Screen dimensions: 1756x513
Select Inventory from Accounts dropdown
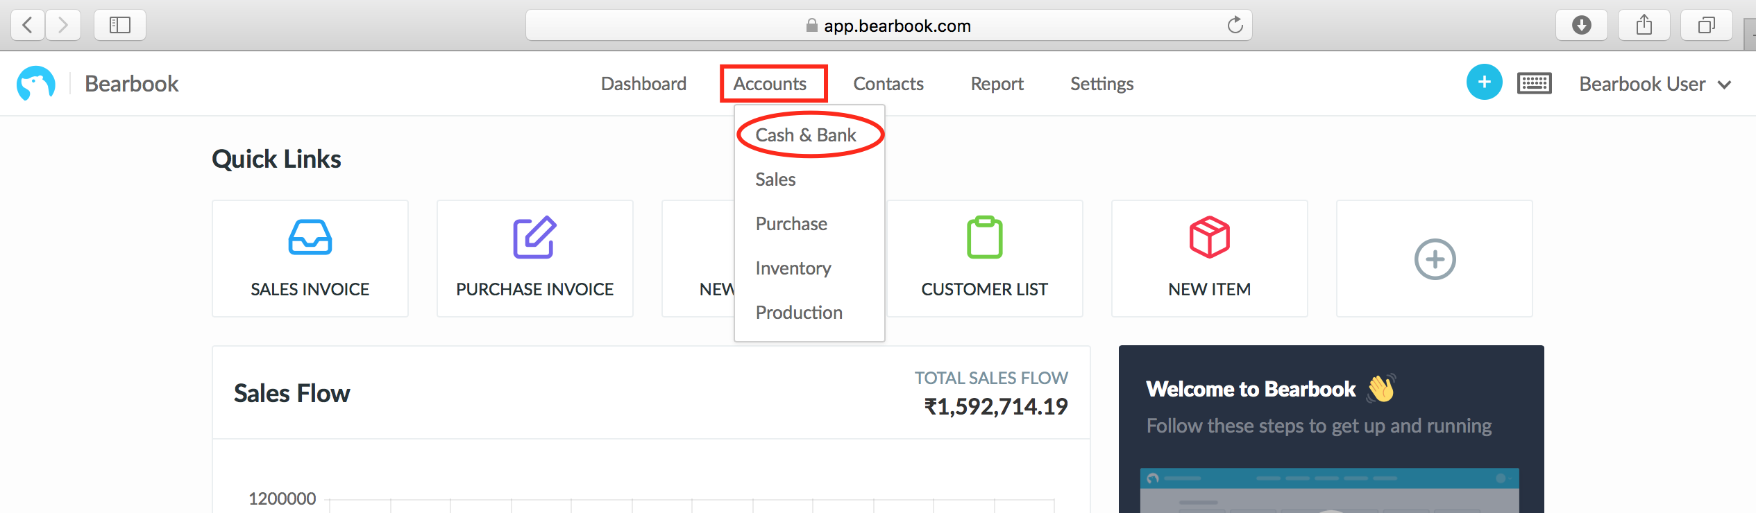(x=793, y=268)
